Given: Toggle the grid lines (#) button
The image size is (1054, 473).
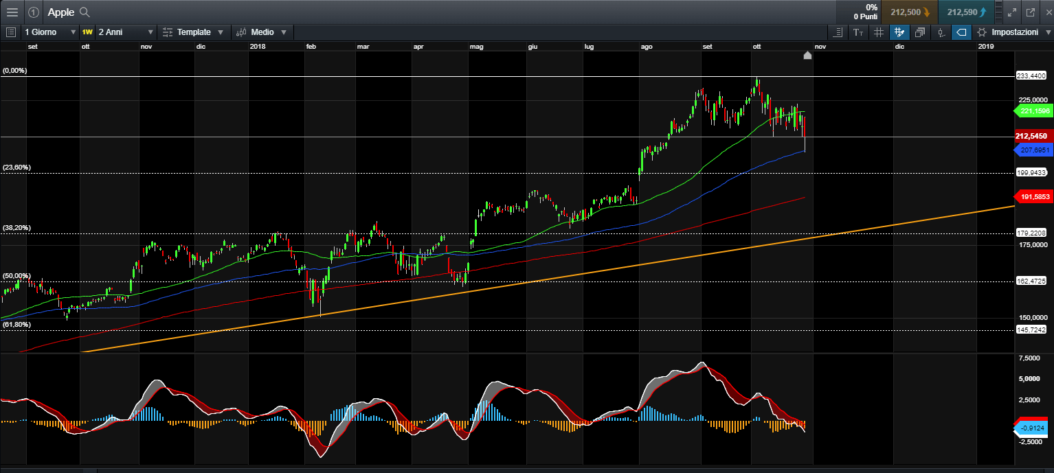Looking at the screenshot, I should [x=879, y=32].
